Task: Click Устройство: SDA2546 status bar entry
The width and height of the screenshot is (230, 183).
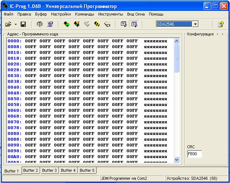Action: pyautogui.click(x=192, y=178)
